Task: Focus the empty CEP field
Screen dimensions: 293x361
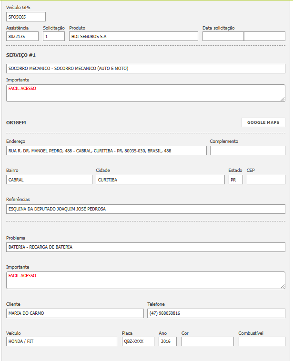Action: coord(265,180)
